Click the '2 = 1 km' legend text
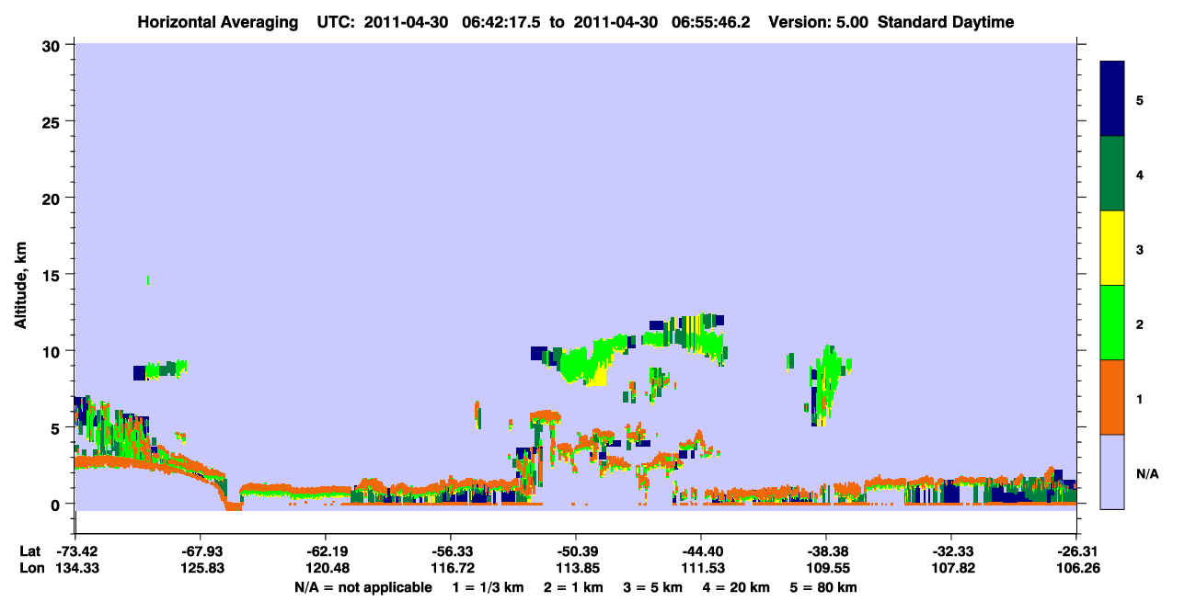 click(573, 587)
